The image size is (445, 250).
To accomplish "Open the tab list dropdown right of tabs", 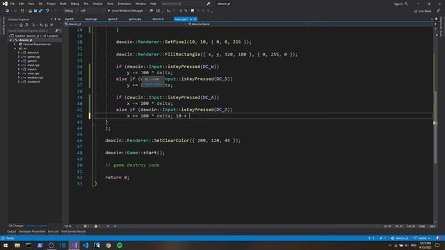I will pyautogui.click(x=432, y=19).
